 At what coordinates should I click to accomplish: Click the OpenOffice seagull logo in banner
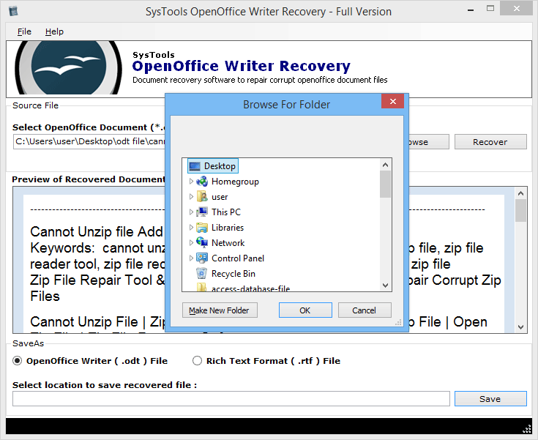click(x=68, y=67)
